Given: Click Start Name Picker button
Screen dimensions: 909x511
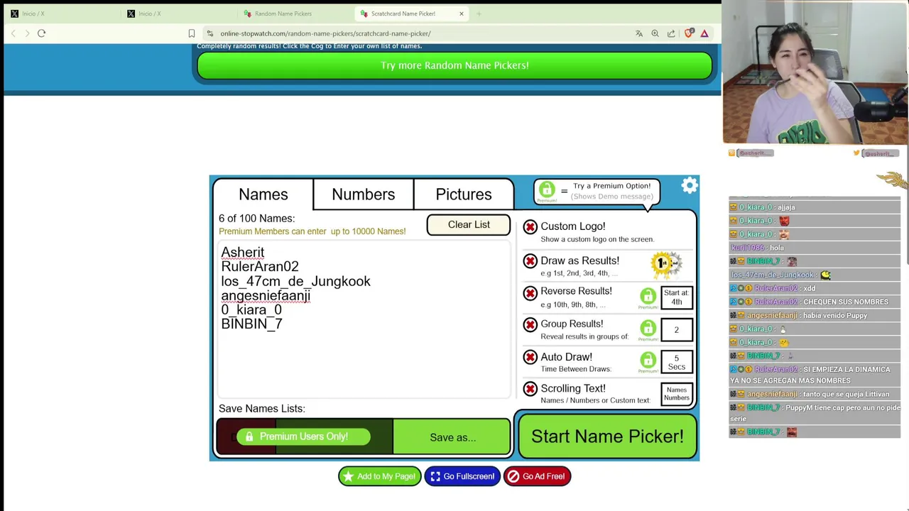Looking at the screenshot, I should click(607, 436).
